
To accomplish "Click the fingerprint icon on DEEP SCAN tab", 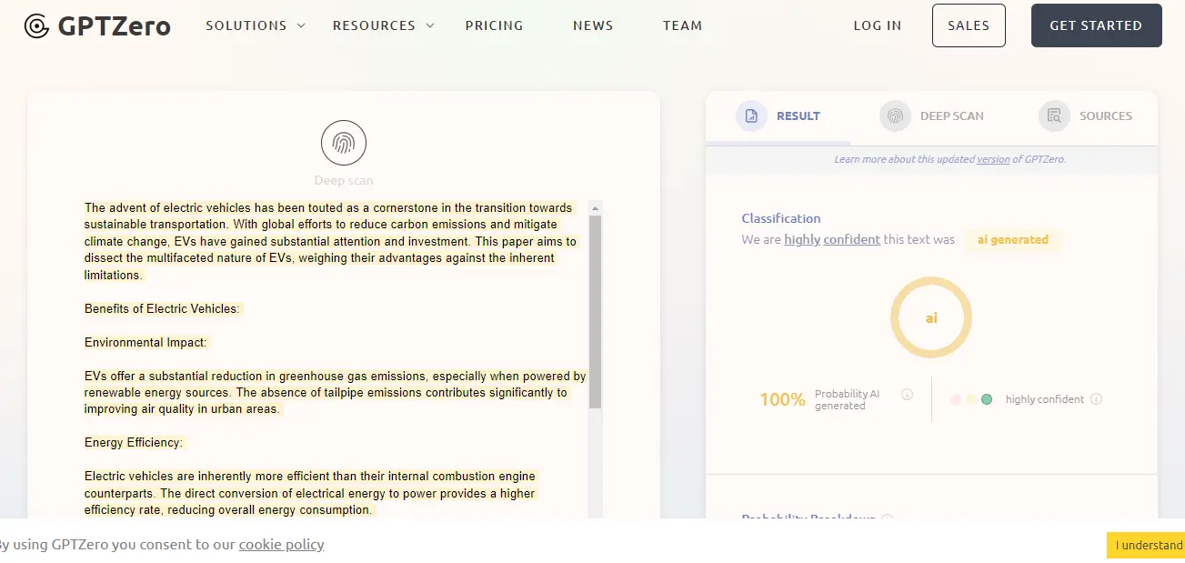I will pyautogui.click(x=894, y=116).
